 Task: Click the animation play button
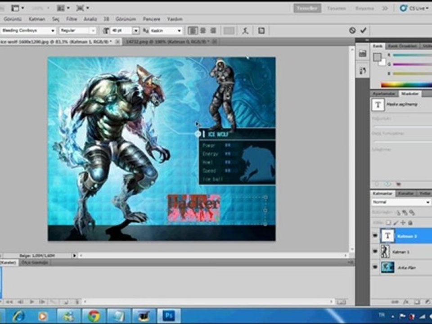tap(31, 302)
